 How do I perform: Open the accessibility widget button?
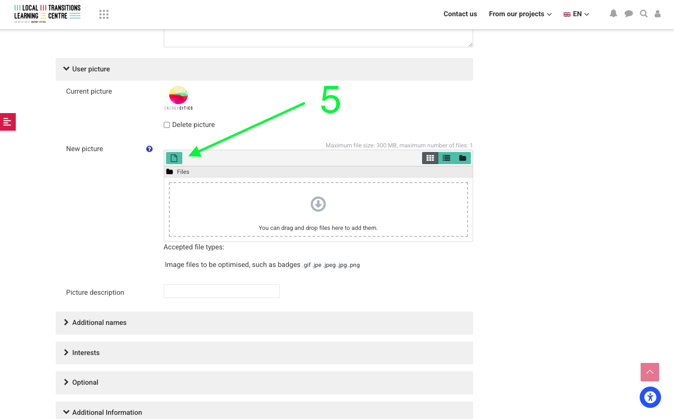(x=650, y=397)
